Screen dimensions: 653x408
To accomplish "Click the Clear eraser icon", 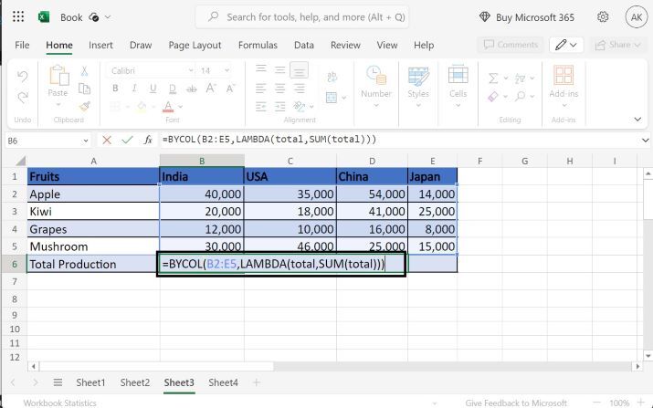I will coord(492,97).
